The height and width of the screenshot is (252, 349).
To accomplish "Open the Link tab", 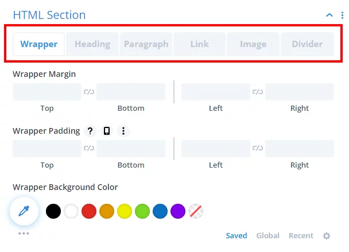I will 200,44.
